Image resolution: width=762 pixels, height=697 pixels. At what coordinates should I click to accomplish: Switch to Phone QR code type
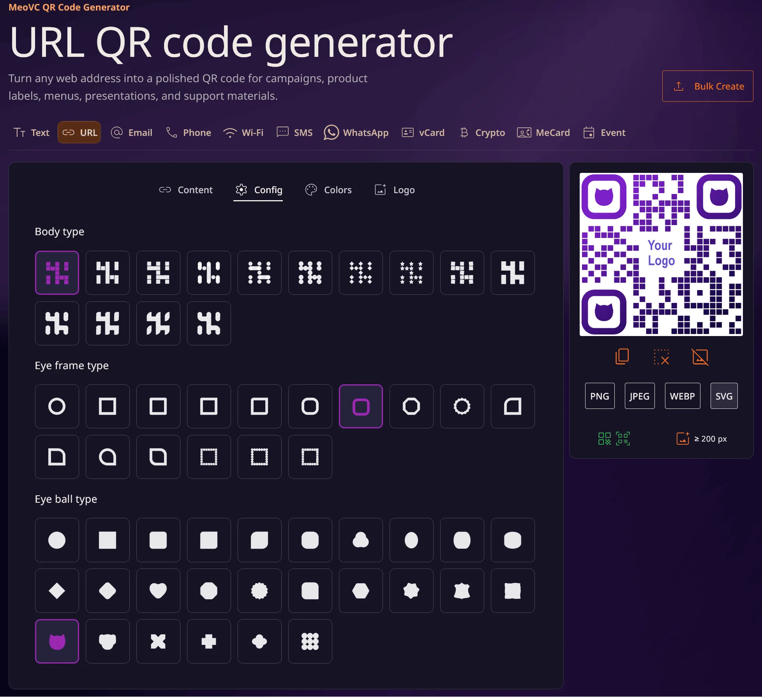189,132
